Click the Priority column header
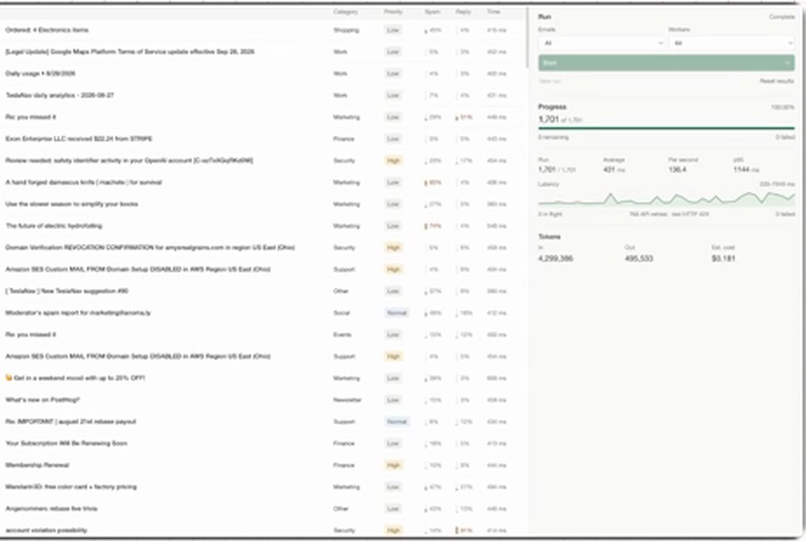806x541 pixels. [x=393, y=12]
